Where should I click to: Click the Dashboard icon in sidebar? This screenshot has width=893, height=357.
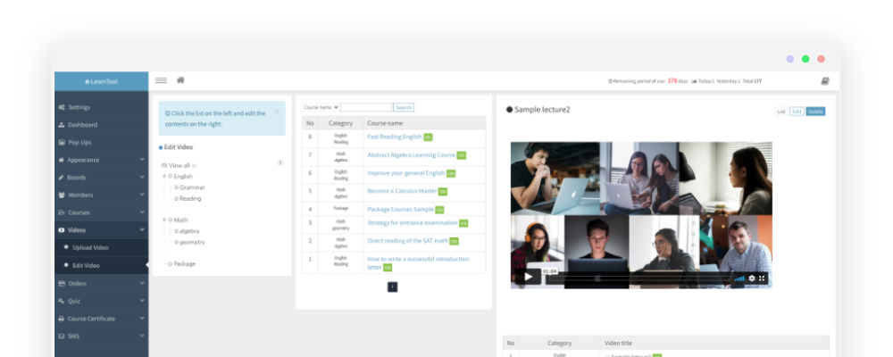tap(62, 125)
